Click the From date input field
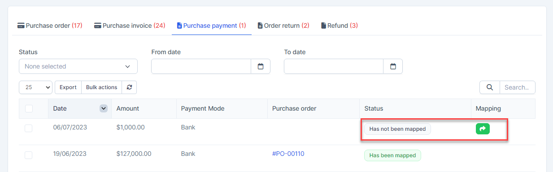553x172 pixels. pos(201,66)
